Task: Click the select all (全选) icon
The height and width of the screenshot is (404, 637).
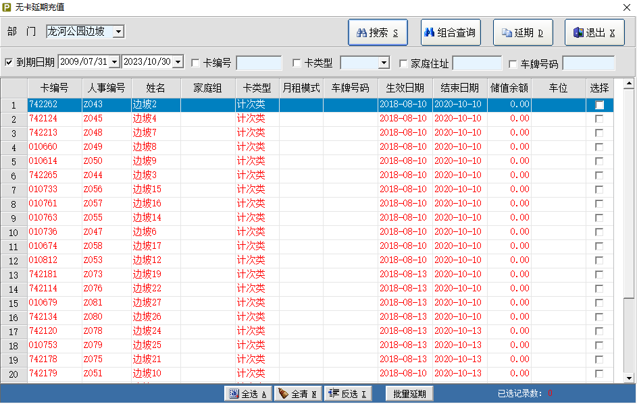Action: [x=234, y=394]
